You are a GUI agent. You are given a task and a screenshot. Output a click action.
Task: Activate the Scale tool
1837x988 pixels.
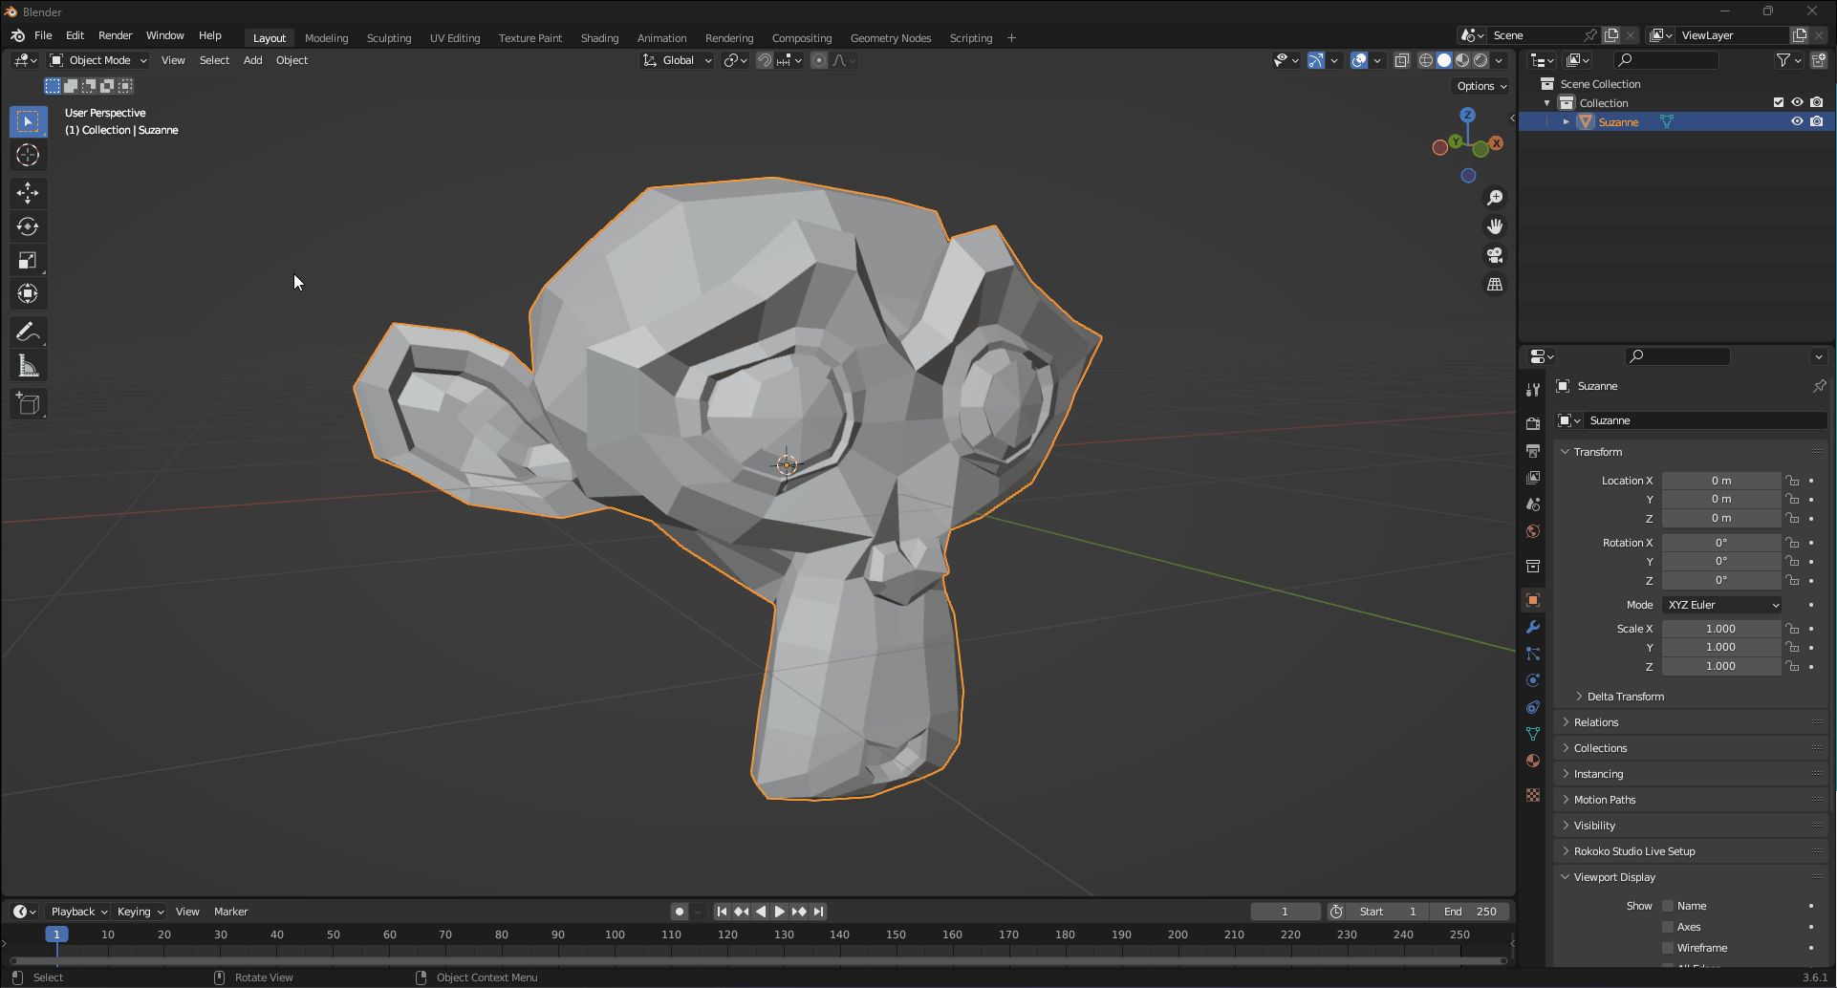coord(28,260)
